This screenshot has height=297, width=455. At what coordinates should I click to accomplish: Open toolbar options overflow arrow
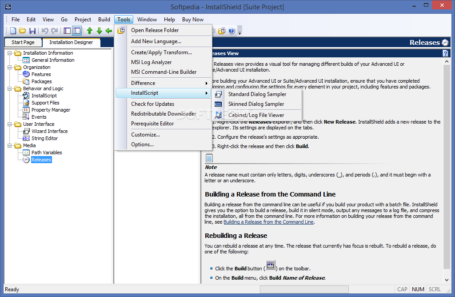(239, 32)
